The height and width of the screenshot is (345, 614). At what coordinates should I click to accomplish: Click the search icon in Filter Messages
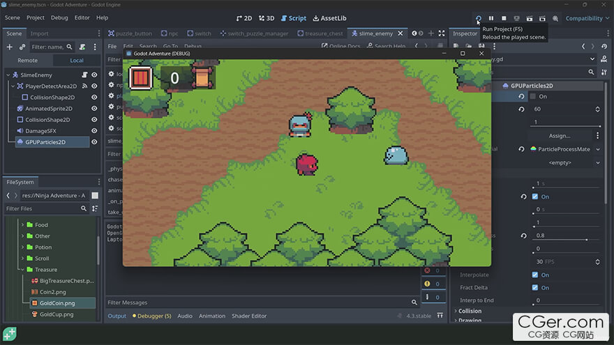pyautogui.click(x=414, y=302)
